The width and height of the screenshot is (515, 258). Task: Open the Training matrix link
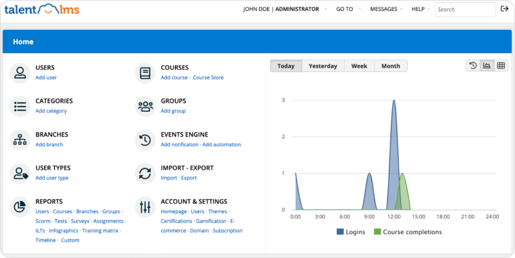[x=100, y=231]
